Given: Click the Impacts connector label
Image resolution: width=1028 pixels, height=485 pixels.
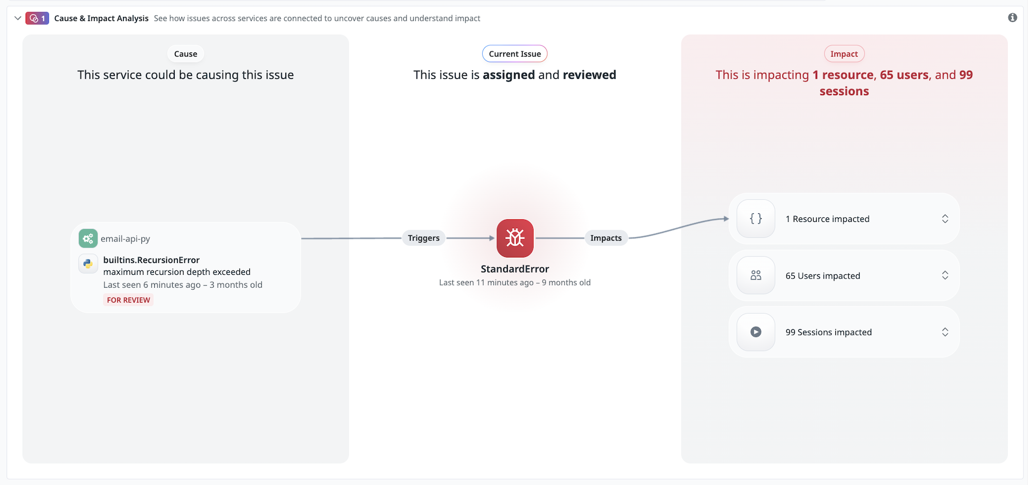Looking at the screenshot, I should (x=605, y=238).
